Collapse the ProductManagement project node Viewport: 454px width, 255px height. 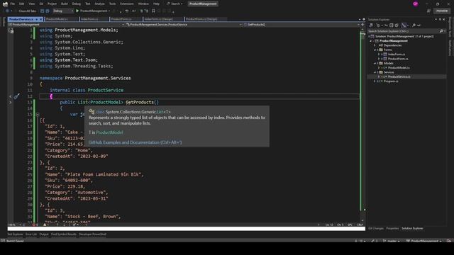click(x=370, y=41)
